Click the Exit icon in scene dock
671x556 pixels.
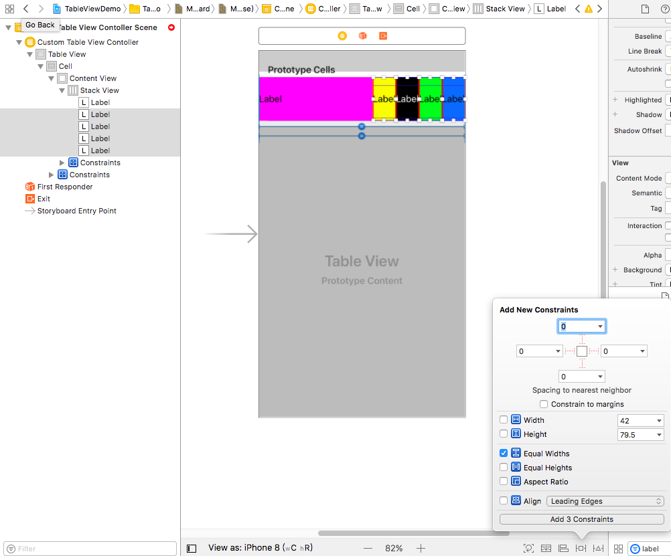coord(382,35)
